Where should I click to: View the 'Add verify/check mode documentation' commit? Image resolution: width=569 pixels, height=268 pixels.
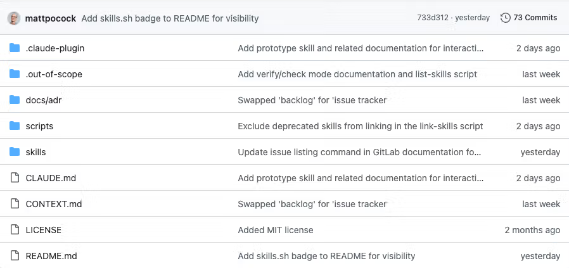pos(357,74)
